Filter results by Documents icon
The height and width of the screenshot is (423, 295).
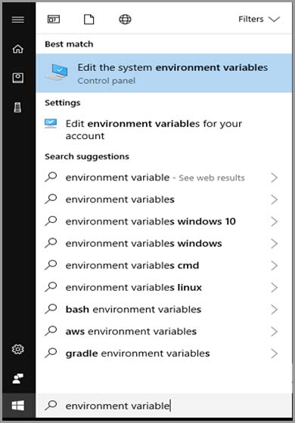point(89,20)
